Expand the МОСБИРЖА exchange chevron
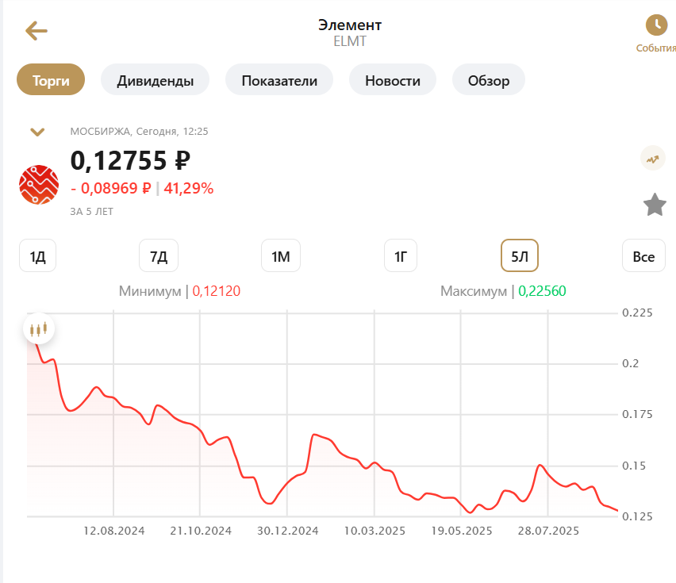 [x=37, y=132]
